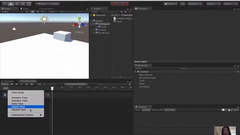The width and height of the screenshot is (240, 135).
Task: Toggle scene audio speaker icon
Action: click(37, 12)
